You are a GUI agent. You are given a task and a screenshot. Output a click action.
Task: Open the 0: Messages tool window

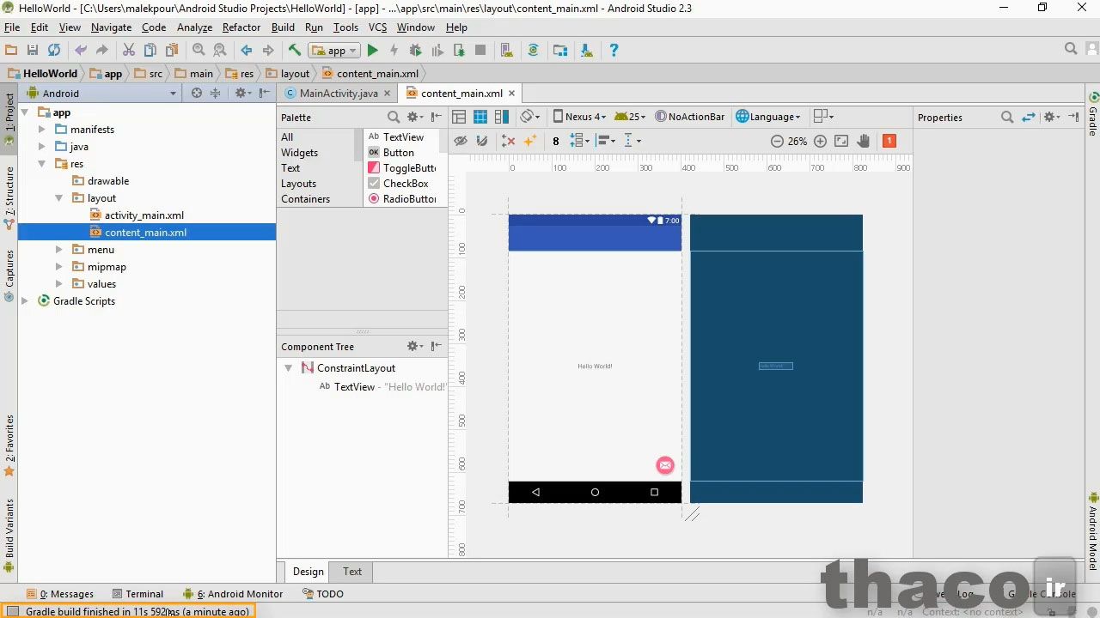(60, 594)
